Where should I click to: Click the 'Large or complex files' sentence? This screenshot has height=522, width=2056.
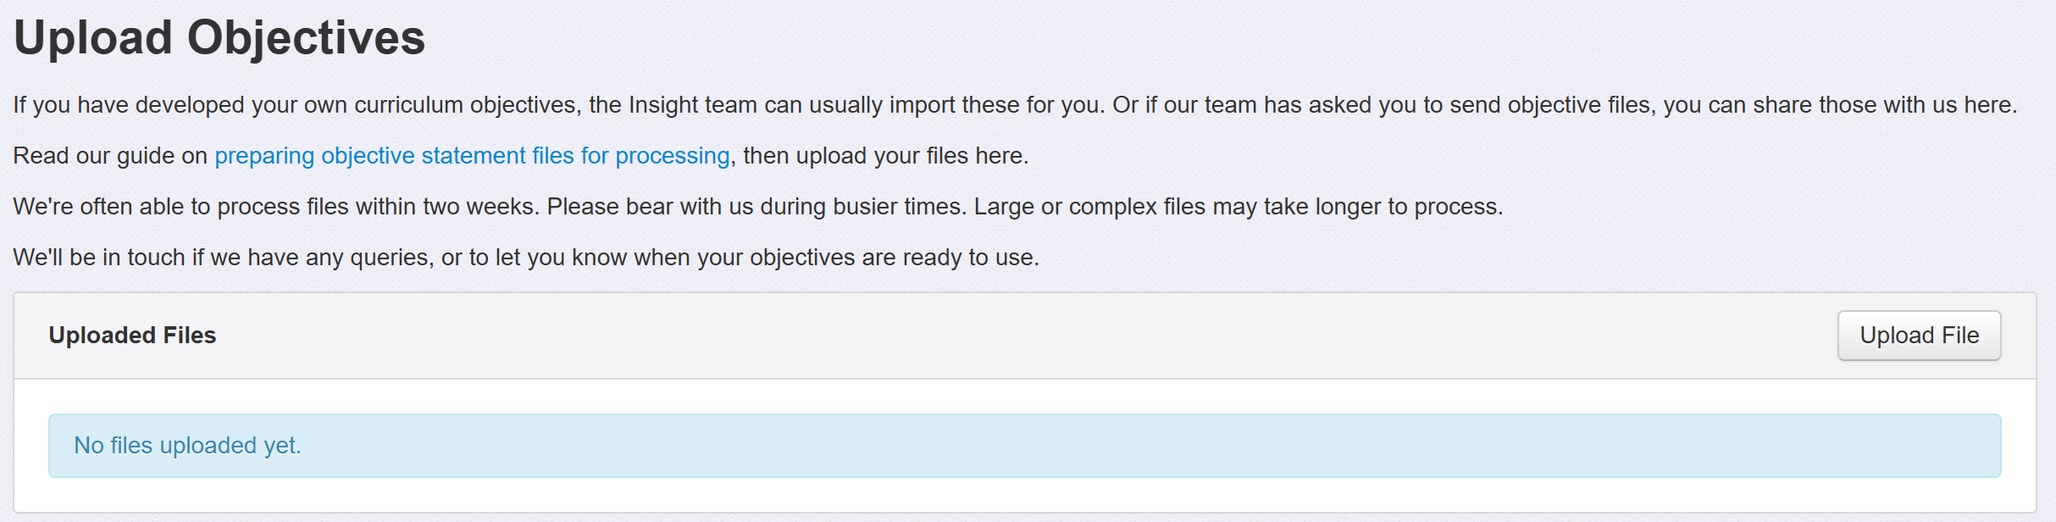point(1238,207)
